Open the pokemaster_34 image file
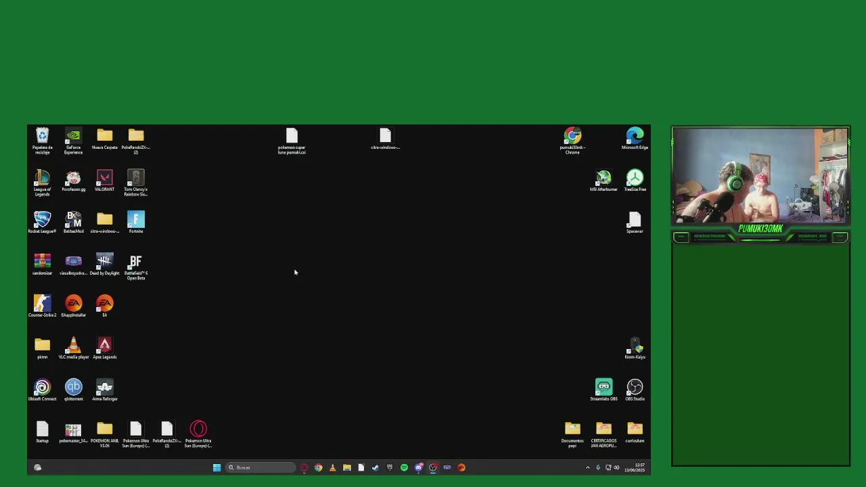 point(73,432)
